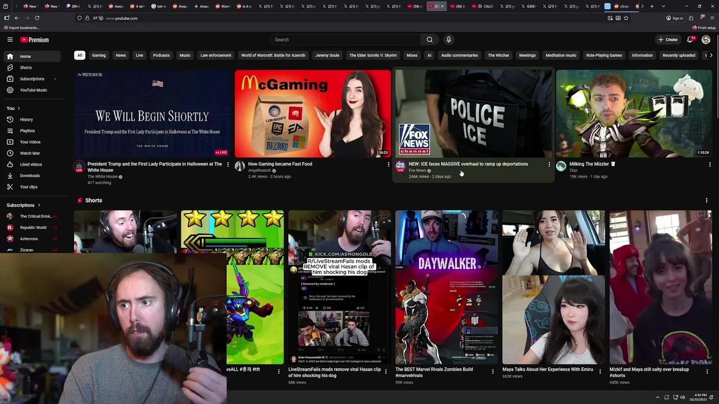Open Fox News POLICE ICE thumbnail
719x404 pixels.
(x=473, y=114)
